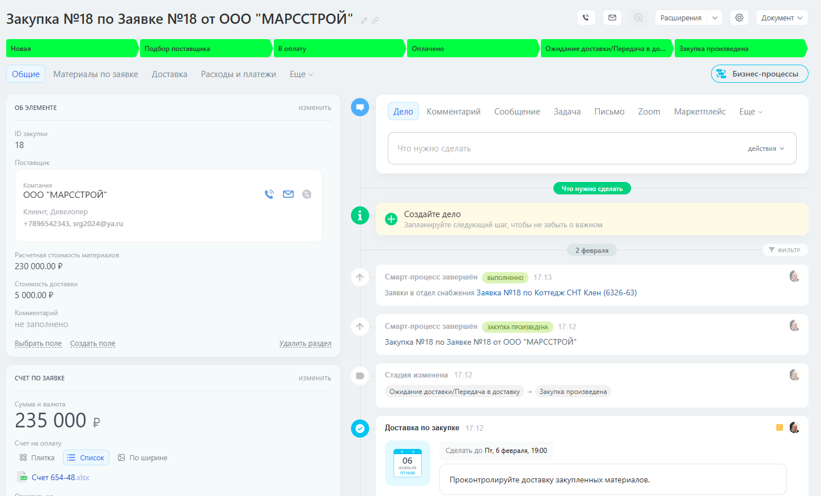
Task: Expand the действия dropdown in activity input
Action: click(766, 149)
